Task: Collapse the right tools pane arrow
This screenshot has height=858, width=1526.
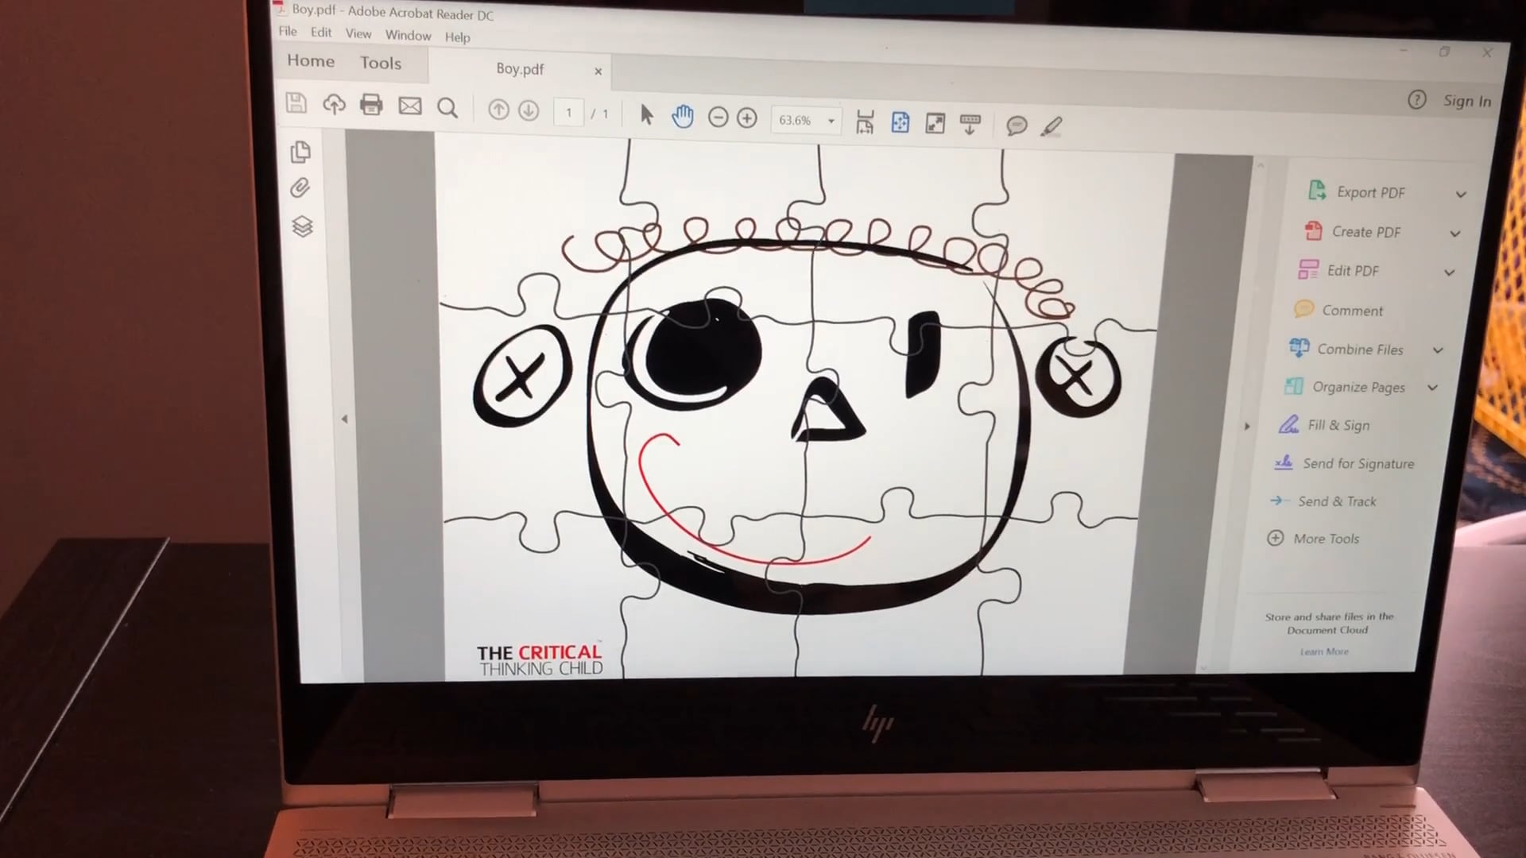Action: pos(1247,427)
